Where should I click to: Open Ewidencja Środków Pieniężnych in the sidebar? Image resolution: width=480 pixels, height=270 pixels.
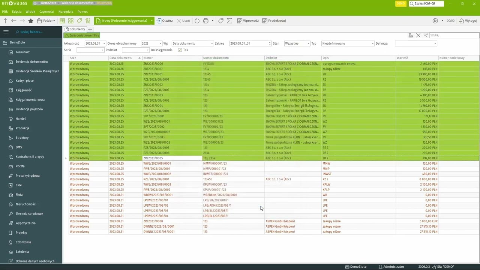(x=37, y=71)
